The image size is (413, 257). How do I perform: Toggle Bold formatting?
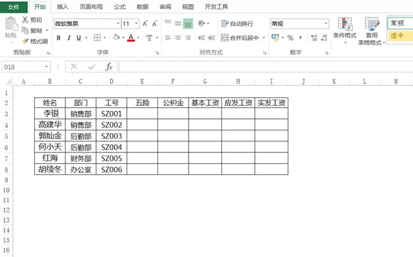pos(59,38)
